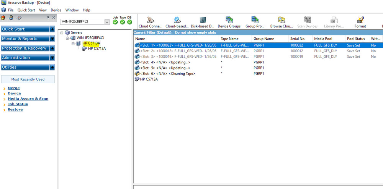Open the Disk-based Devices toolbar icon
The width and height of the screenshot is (383, 189).
(203, 20)
